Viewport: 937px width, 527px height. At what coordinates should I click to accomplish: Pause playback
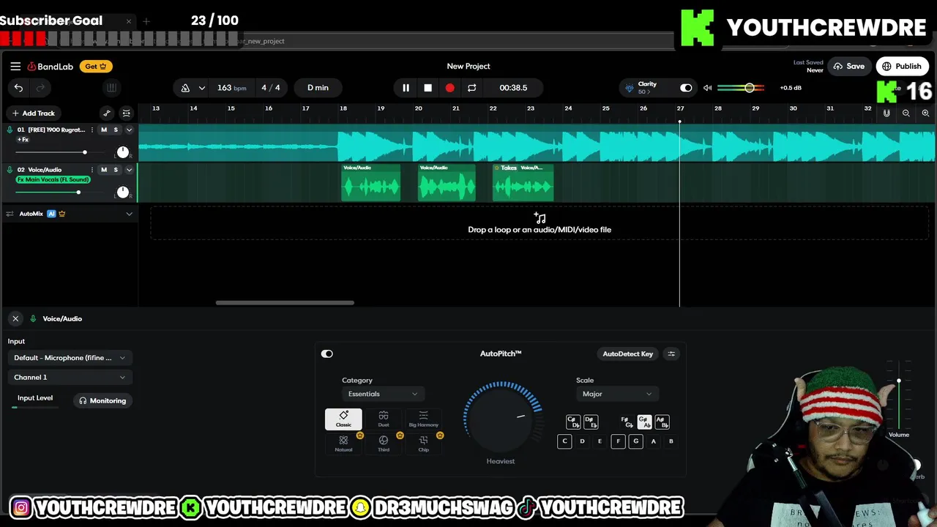[x=406, y=88]
